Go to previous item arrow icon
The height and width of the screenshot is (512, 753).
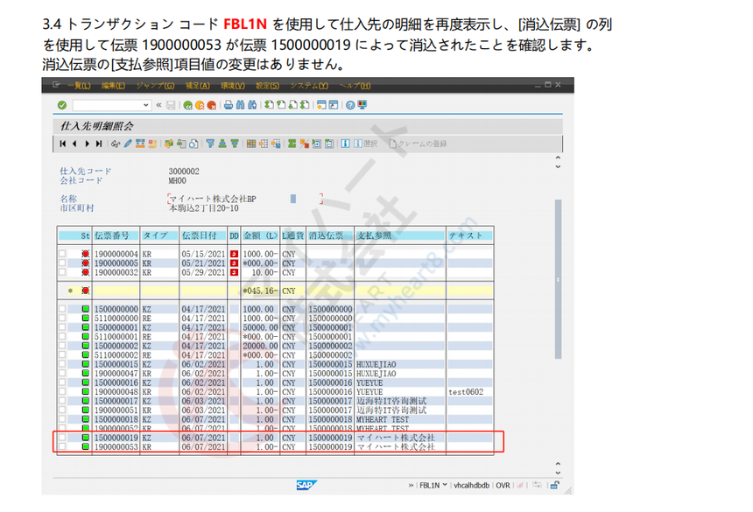click(74, 144)
